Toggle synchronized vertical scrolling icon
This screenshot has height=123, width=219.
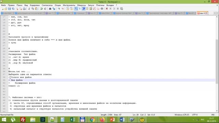[67, 9]
